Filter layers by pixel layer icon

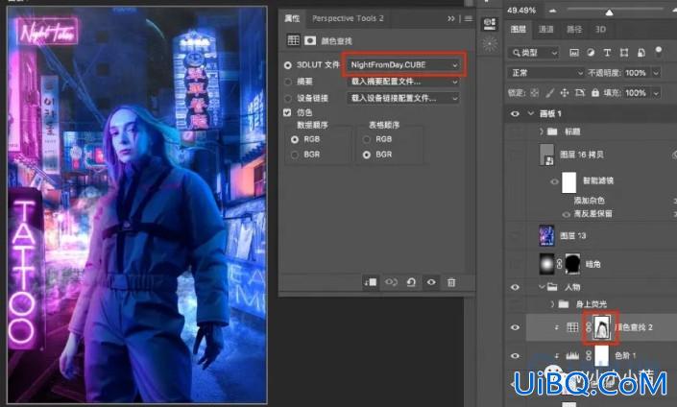(x=574, y=53)
